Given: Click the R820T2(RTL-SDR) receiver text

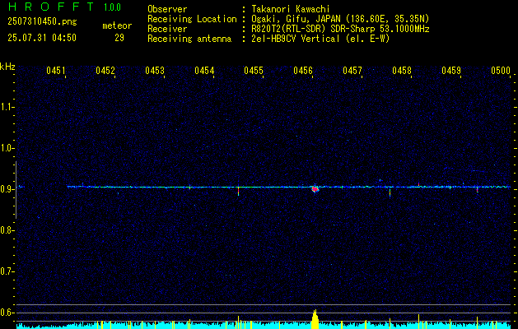Looking at the screenshot, I should coord(340,29).
